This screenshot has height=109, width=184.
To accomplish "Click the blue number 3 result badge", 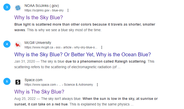I will [7, 7].
